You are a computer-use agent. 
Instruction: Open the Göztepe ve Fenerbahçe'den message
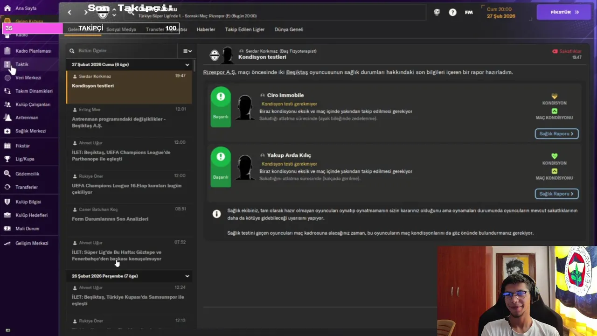pyautogui.click(x=129, y=254)
